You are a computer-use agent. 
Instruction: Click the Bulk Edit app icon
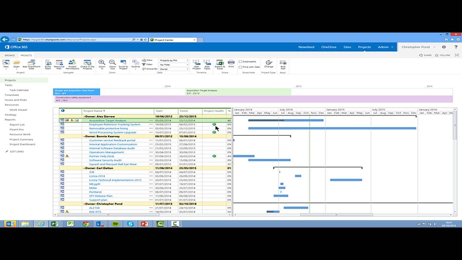point(283,65)
